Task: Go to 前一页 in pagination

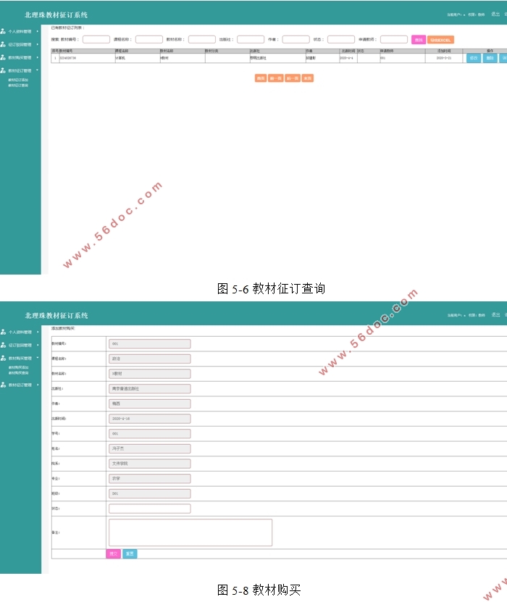Action: click(x=275, y=78)
